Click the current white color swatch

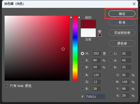(x=88, y=33)
